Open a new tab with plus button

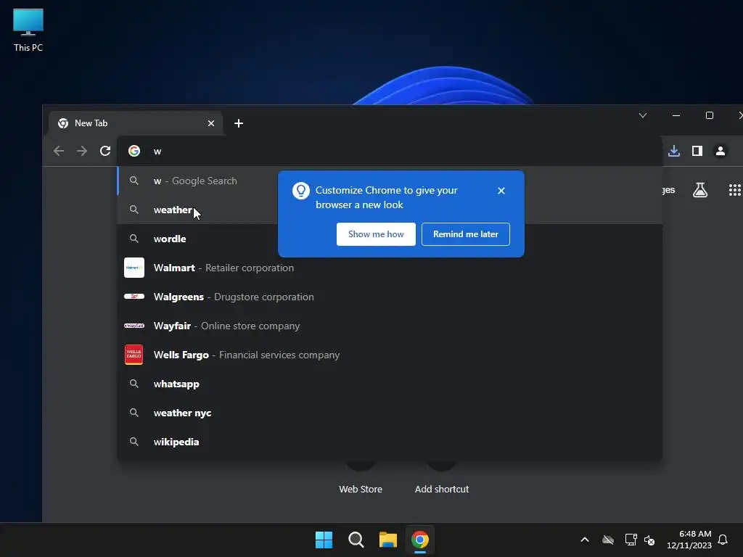[x=238, y=123]
